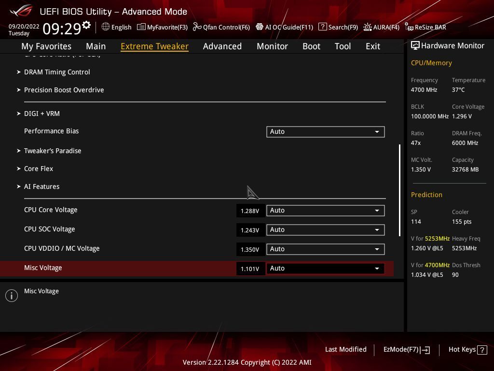Expand DRAM Timing Control submenu

pyautogui.click(x=57, y=72)
